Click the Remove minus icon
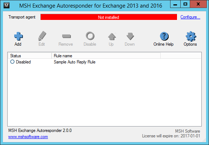 [x=67, y=36]
